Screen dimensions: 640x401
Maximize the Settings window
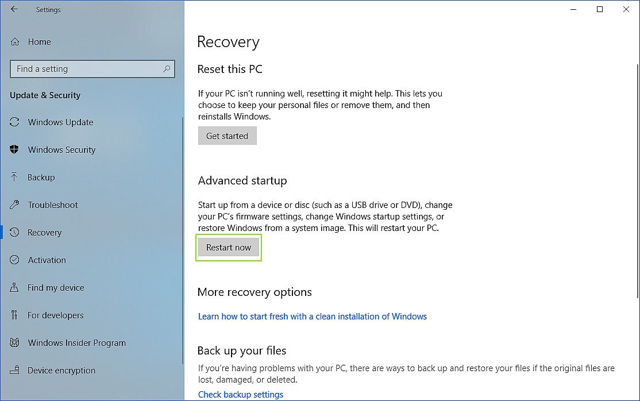tap(600, 9)
